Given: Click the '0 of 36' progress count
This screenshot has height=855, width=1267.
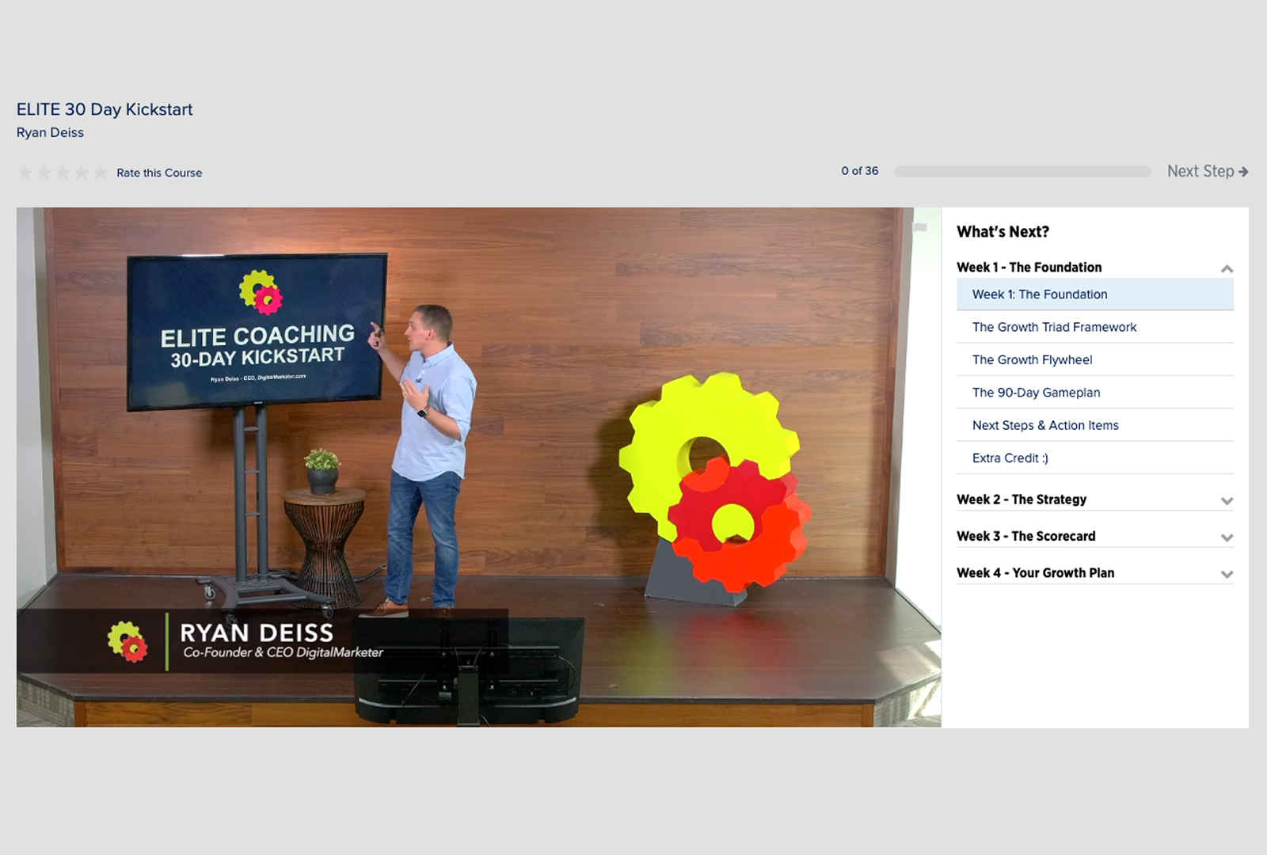Looking at the screenshot, I should click(x=860, y=171).
